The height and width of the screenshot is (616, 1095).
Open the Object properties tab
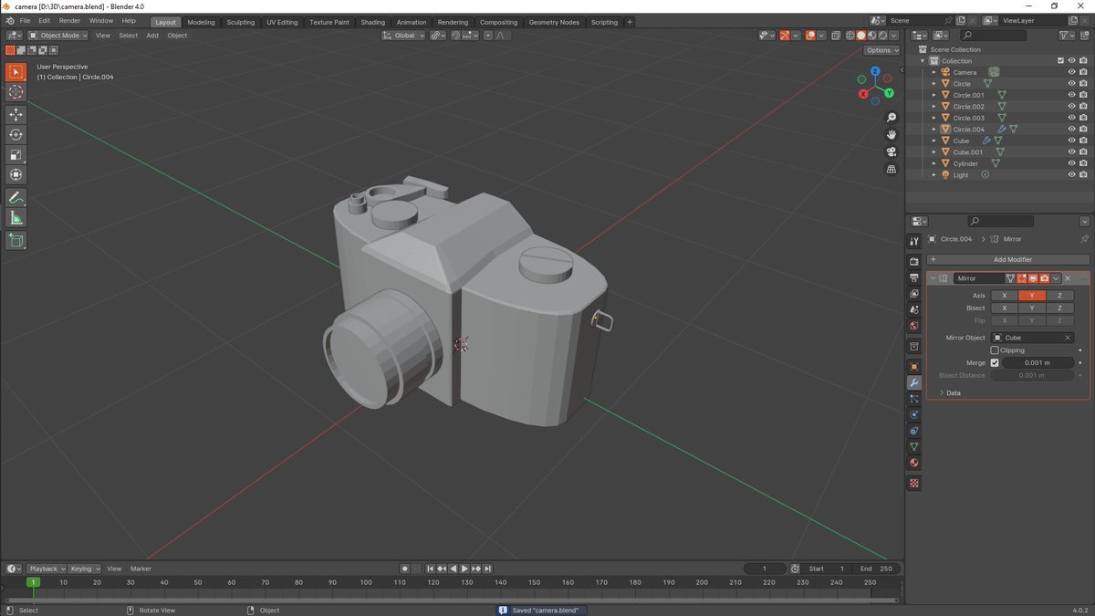914,366
